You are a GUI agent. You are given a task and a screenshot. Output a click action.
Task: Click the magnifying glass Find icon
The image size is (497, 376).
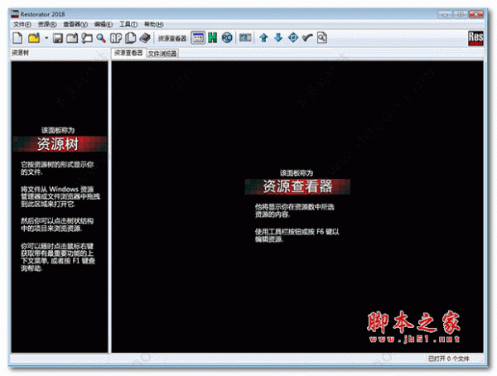(x=101, y=38)
